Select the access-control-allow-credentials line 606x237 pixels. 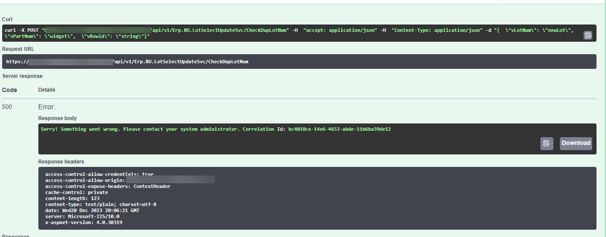(99, 175)
